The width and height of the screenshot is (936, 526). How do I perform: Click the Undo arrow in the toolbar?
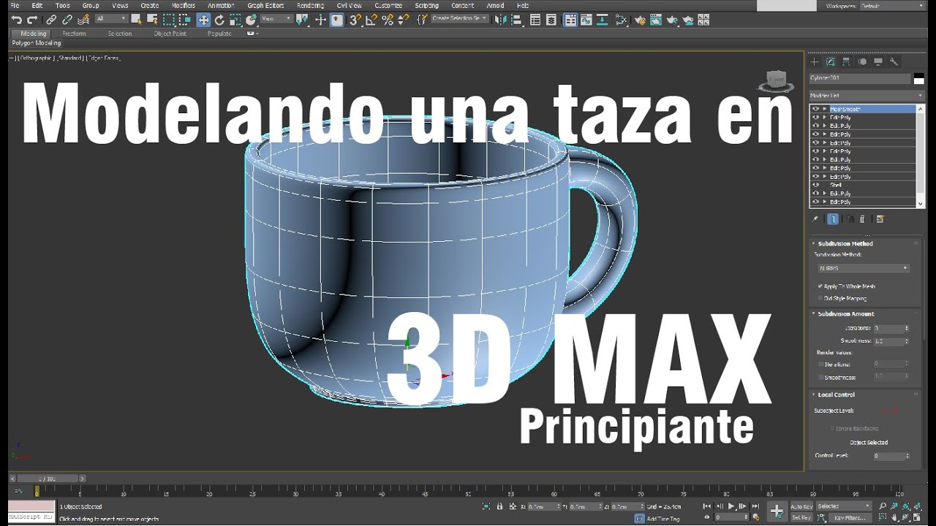point(16,20)
